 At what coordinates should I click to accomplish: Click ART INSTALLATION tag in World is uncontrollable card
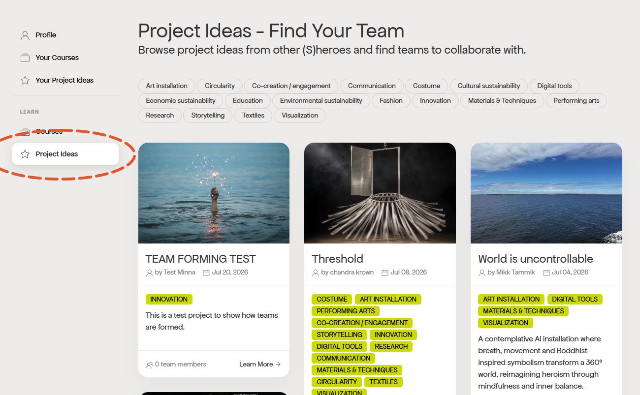[x=512, y=299]
